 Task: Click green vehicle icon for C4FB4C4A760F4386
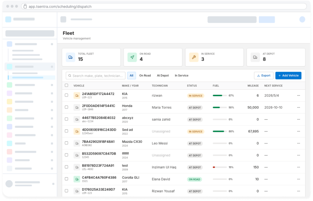click(x=77, y=179)
